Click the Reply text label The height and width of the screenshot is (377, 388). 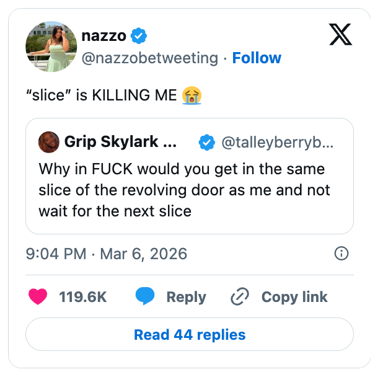186,297
